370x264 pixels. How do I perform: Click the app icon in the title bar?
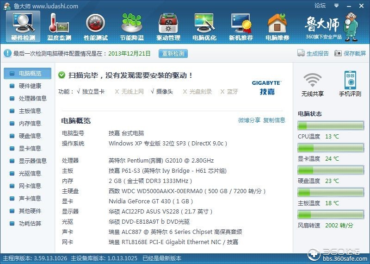[x=7, y=6]
